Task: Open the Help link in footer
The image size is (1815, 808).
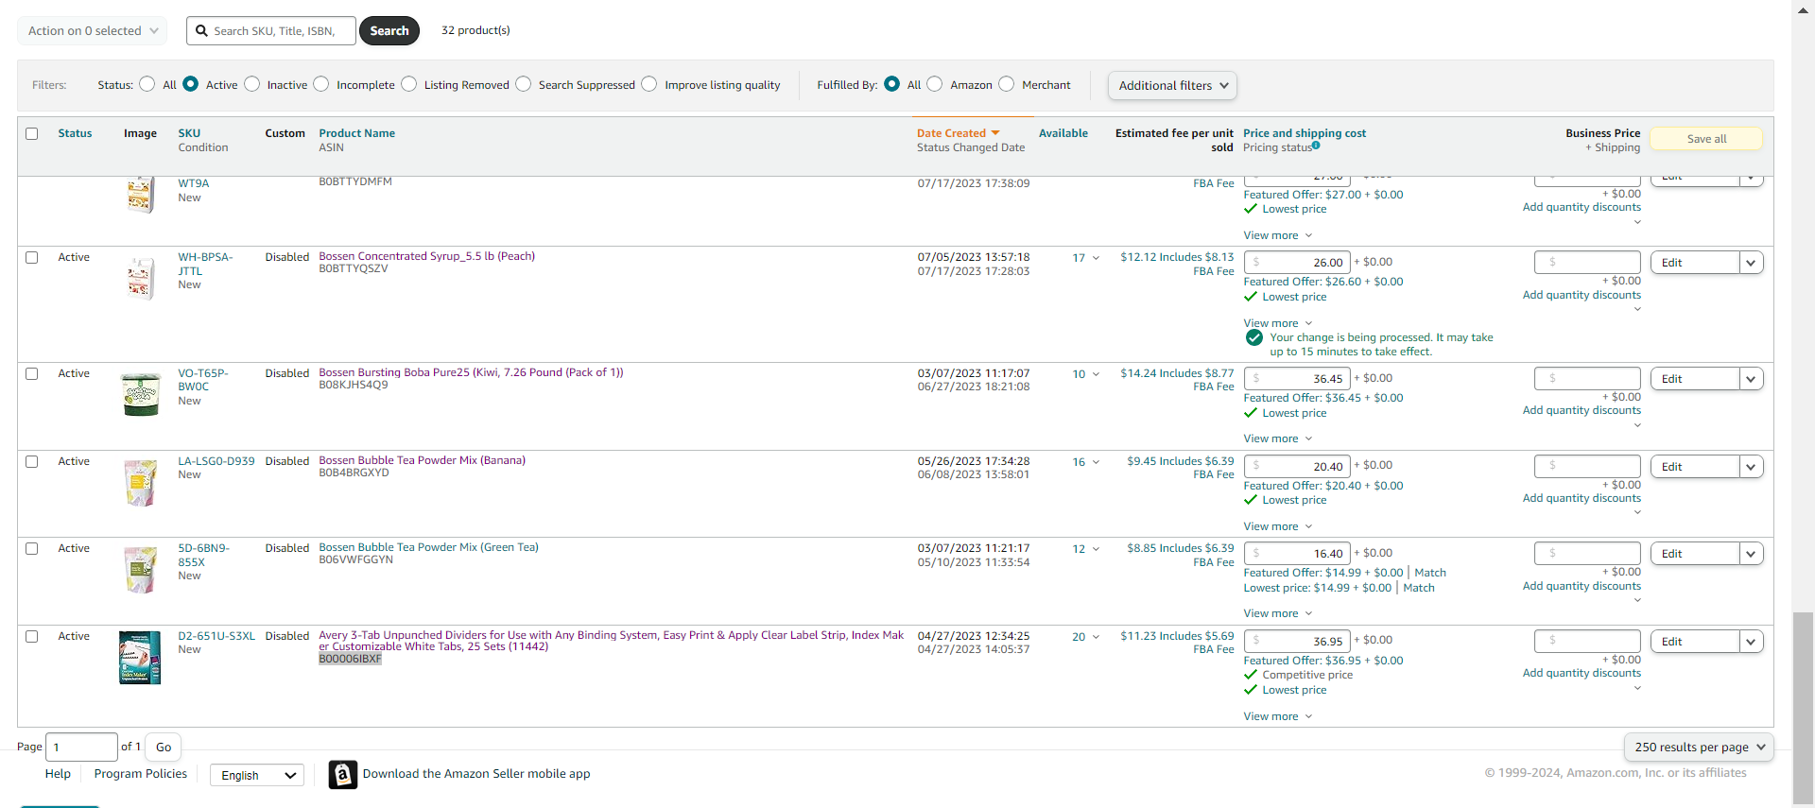Action: (x=58, y=774)
